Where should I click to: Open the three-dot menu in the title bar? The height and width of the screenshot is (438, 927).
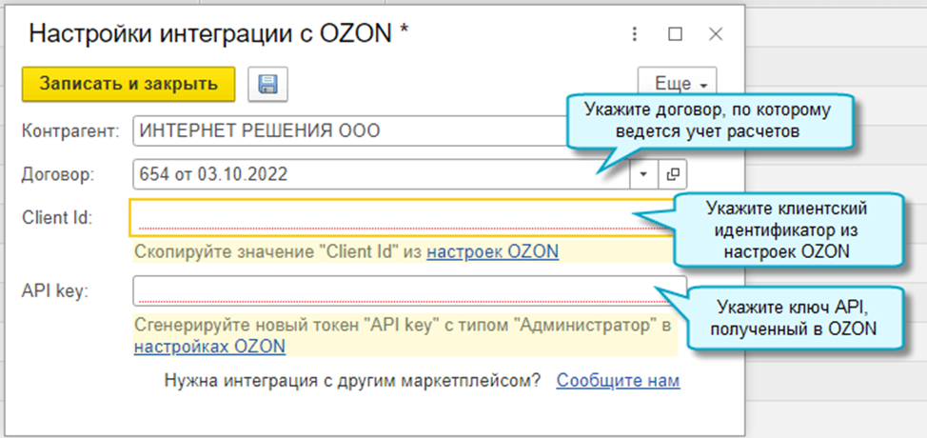[635, 34]
